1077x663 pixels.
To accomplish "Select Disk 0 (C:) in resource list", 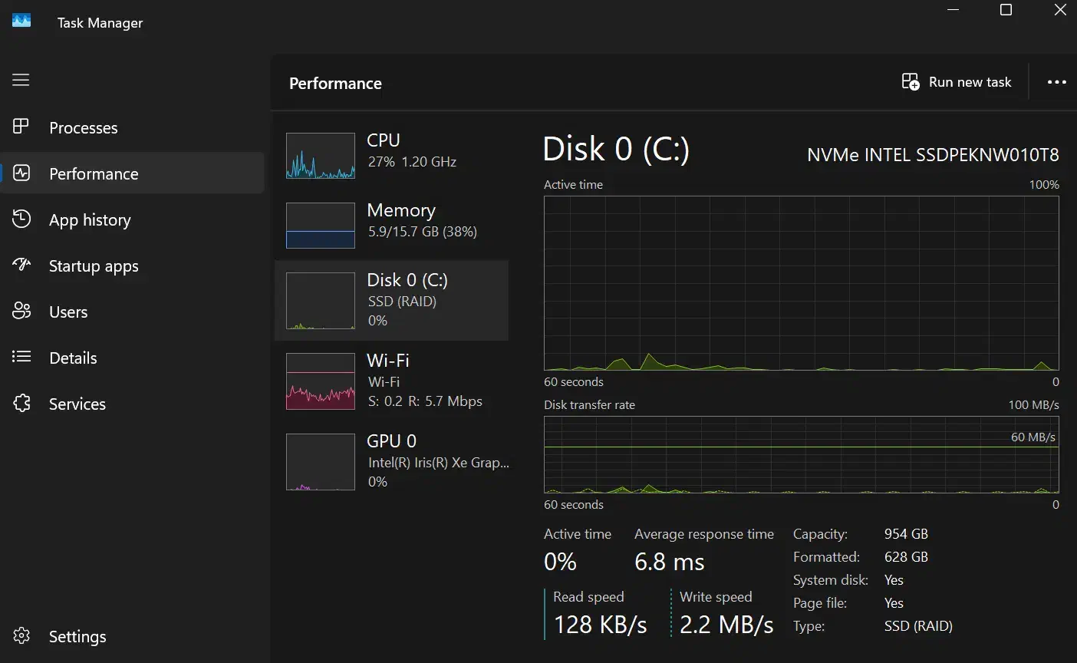I will (391, 300).
